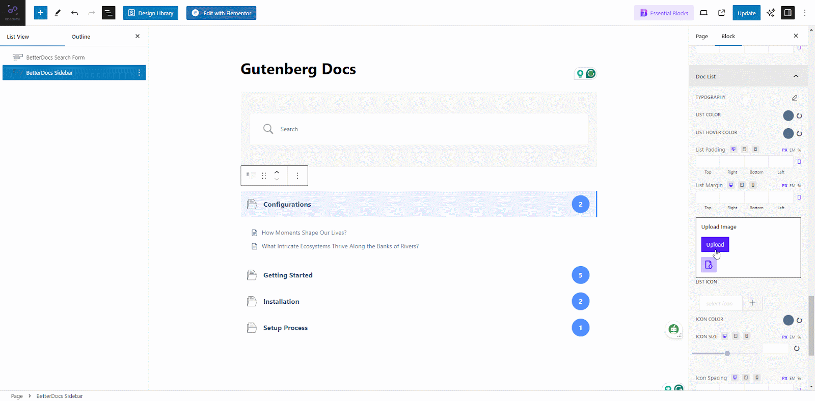Open the Outline tab in List View panel

[x=80, y=36]
